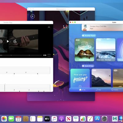Click the circular menu button in Monument 2

33,16
